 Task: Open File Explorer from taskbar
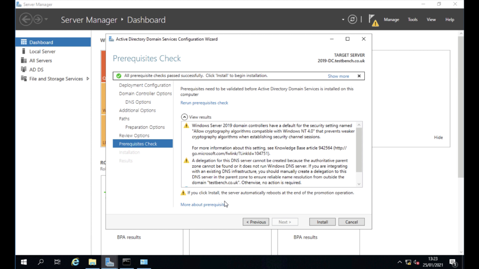tap(92, 262)
